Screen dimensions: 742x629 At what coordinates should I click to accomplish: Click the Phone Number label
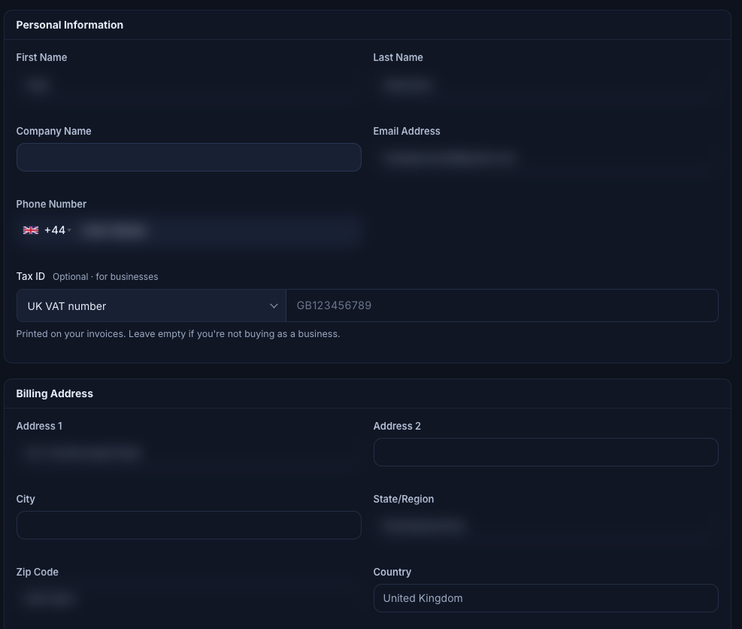(51, 204)
